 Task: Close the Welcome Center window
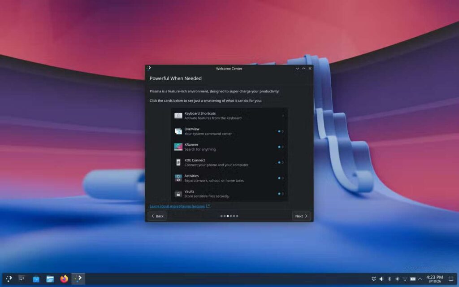(x=310, y=68)
